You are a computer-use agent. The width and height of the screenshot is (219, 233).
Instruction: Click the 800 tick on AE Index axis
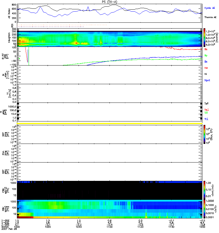14,5
